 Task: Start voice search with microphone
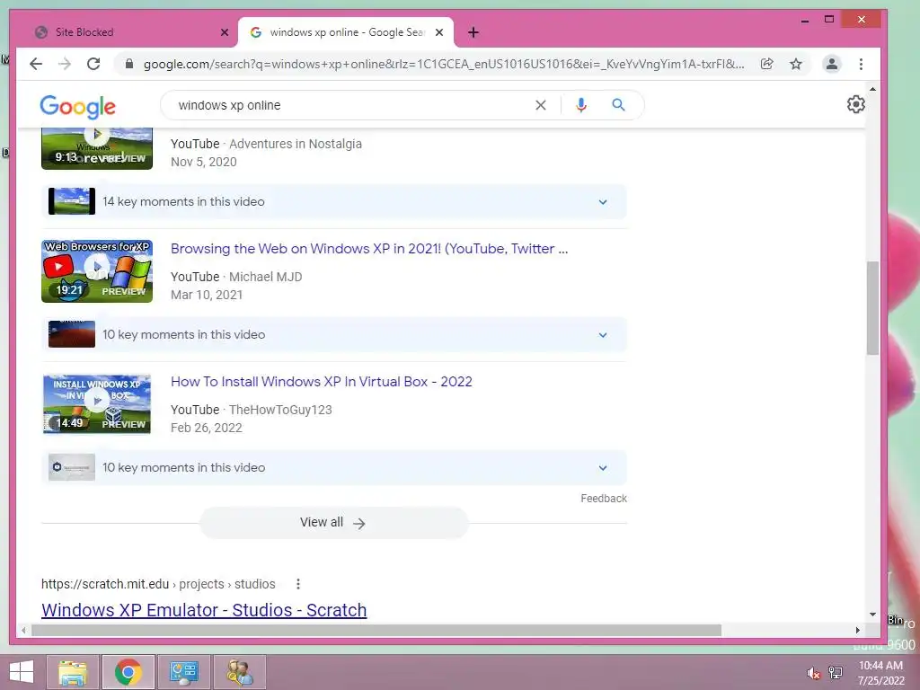pos(581,105)
